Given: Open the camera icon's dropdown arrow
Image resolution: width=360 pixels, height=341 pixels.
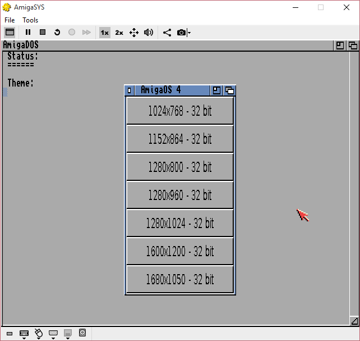Looking at the screenshot, I should click(x=189, y=33).
